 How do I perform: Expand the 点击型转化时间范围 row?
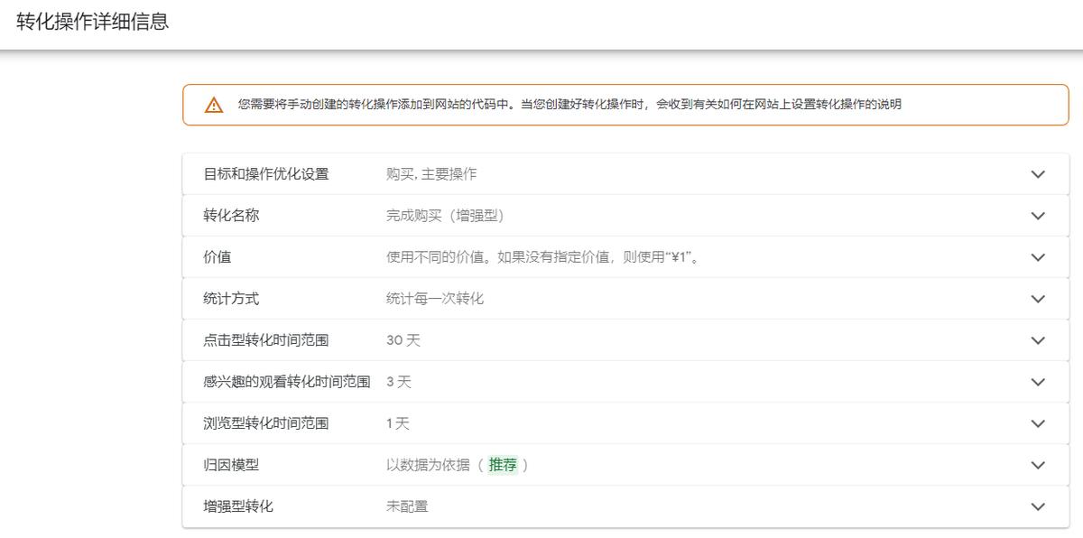click(x=1036, y=339)
